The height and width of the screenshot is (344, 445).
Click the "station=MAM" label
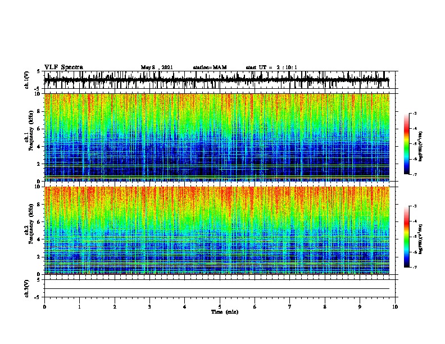(210, 67)
